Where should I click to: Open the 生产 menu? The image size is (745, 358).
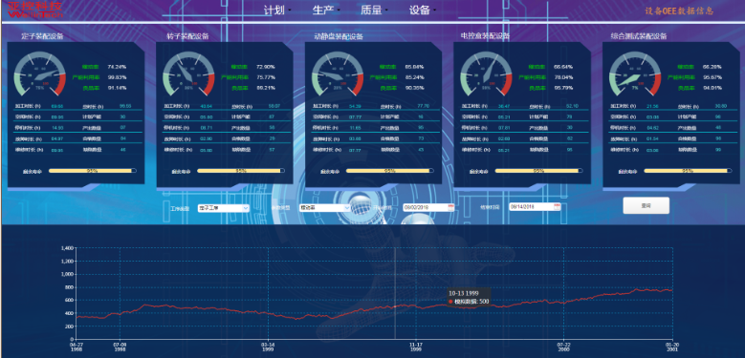[x=325, y=11]
